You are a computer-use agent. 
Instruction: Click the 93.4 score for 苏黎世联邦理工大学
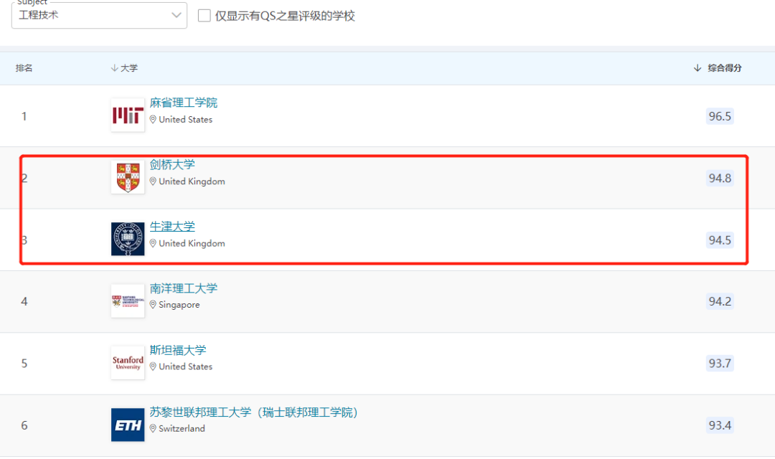(x=720, y=425)
